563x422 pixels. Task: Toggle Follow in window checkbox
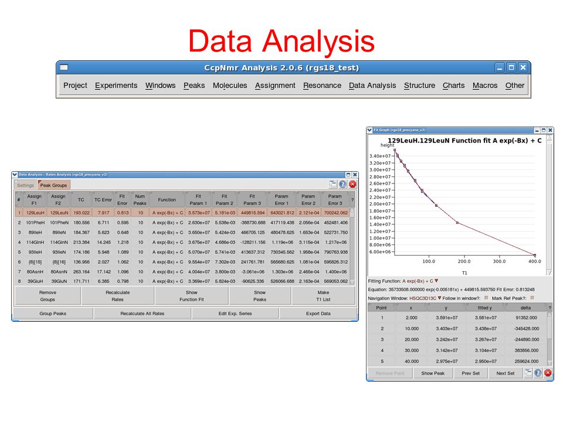click(486, 298)
